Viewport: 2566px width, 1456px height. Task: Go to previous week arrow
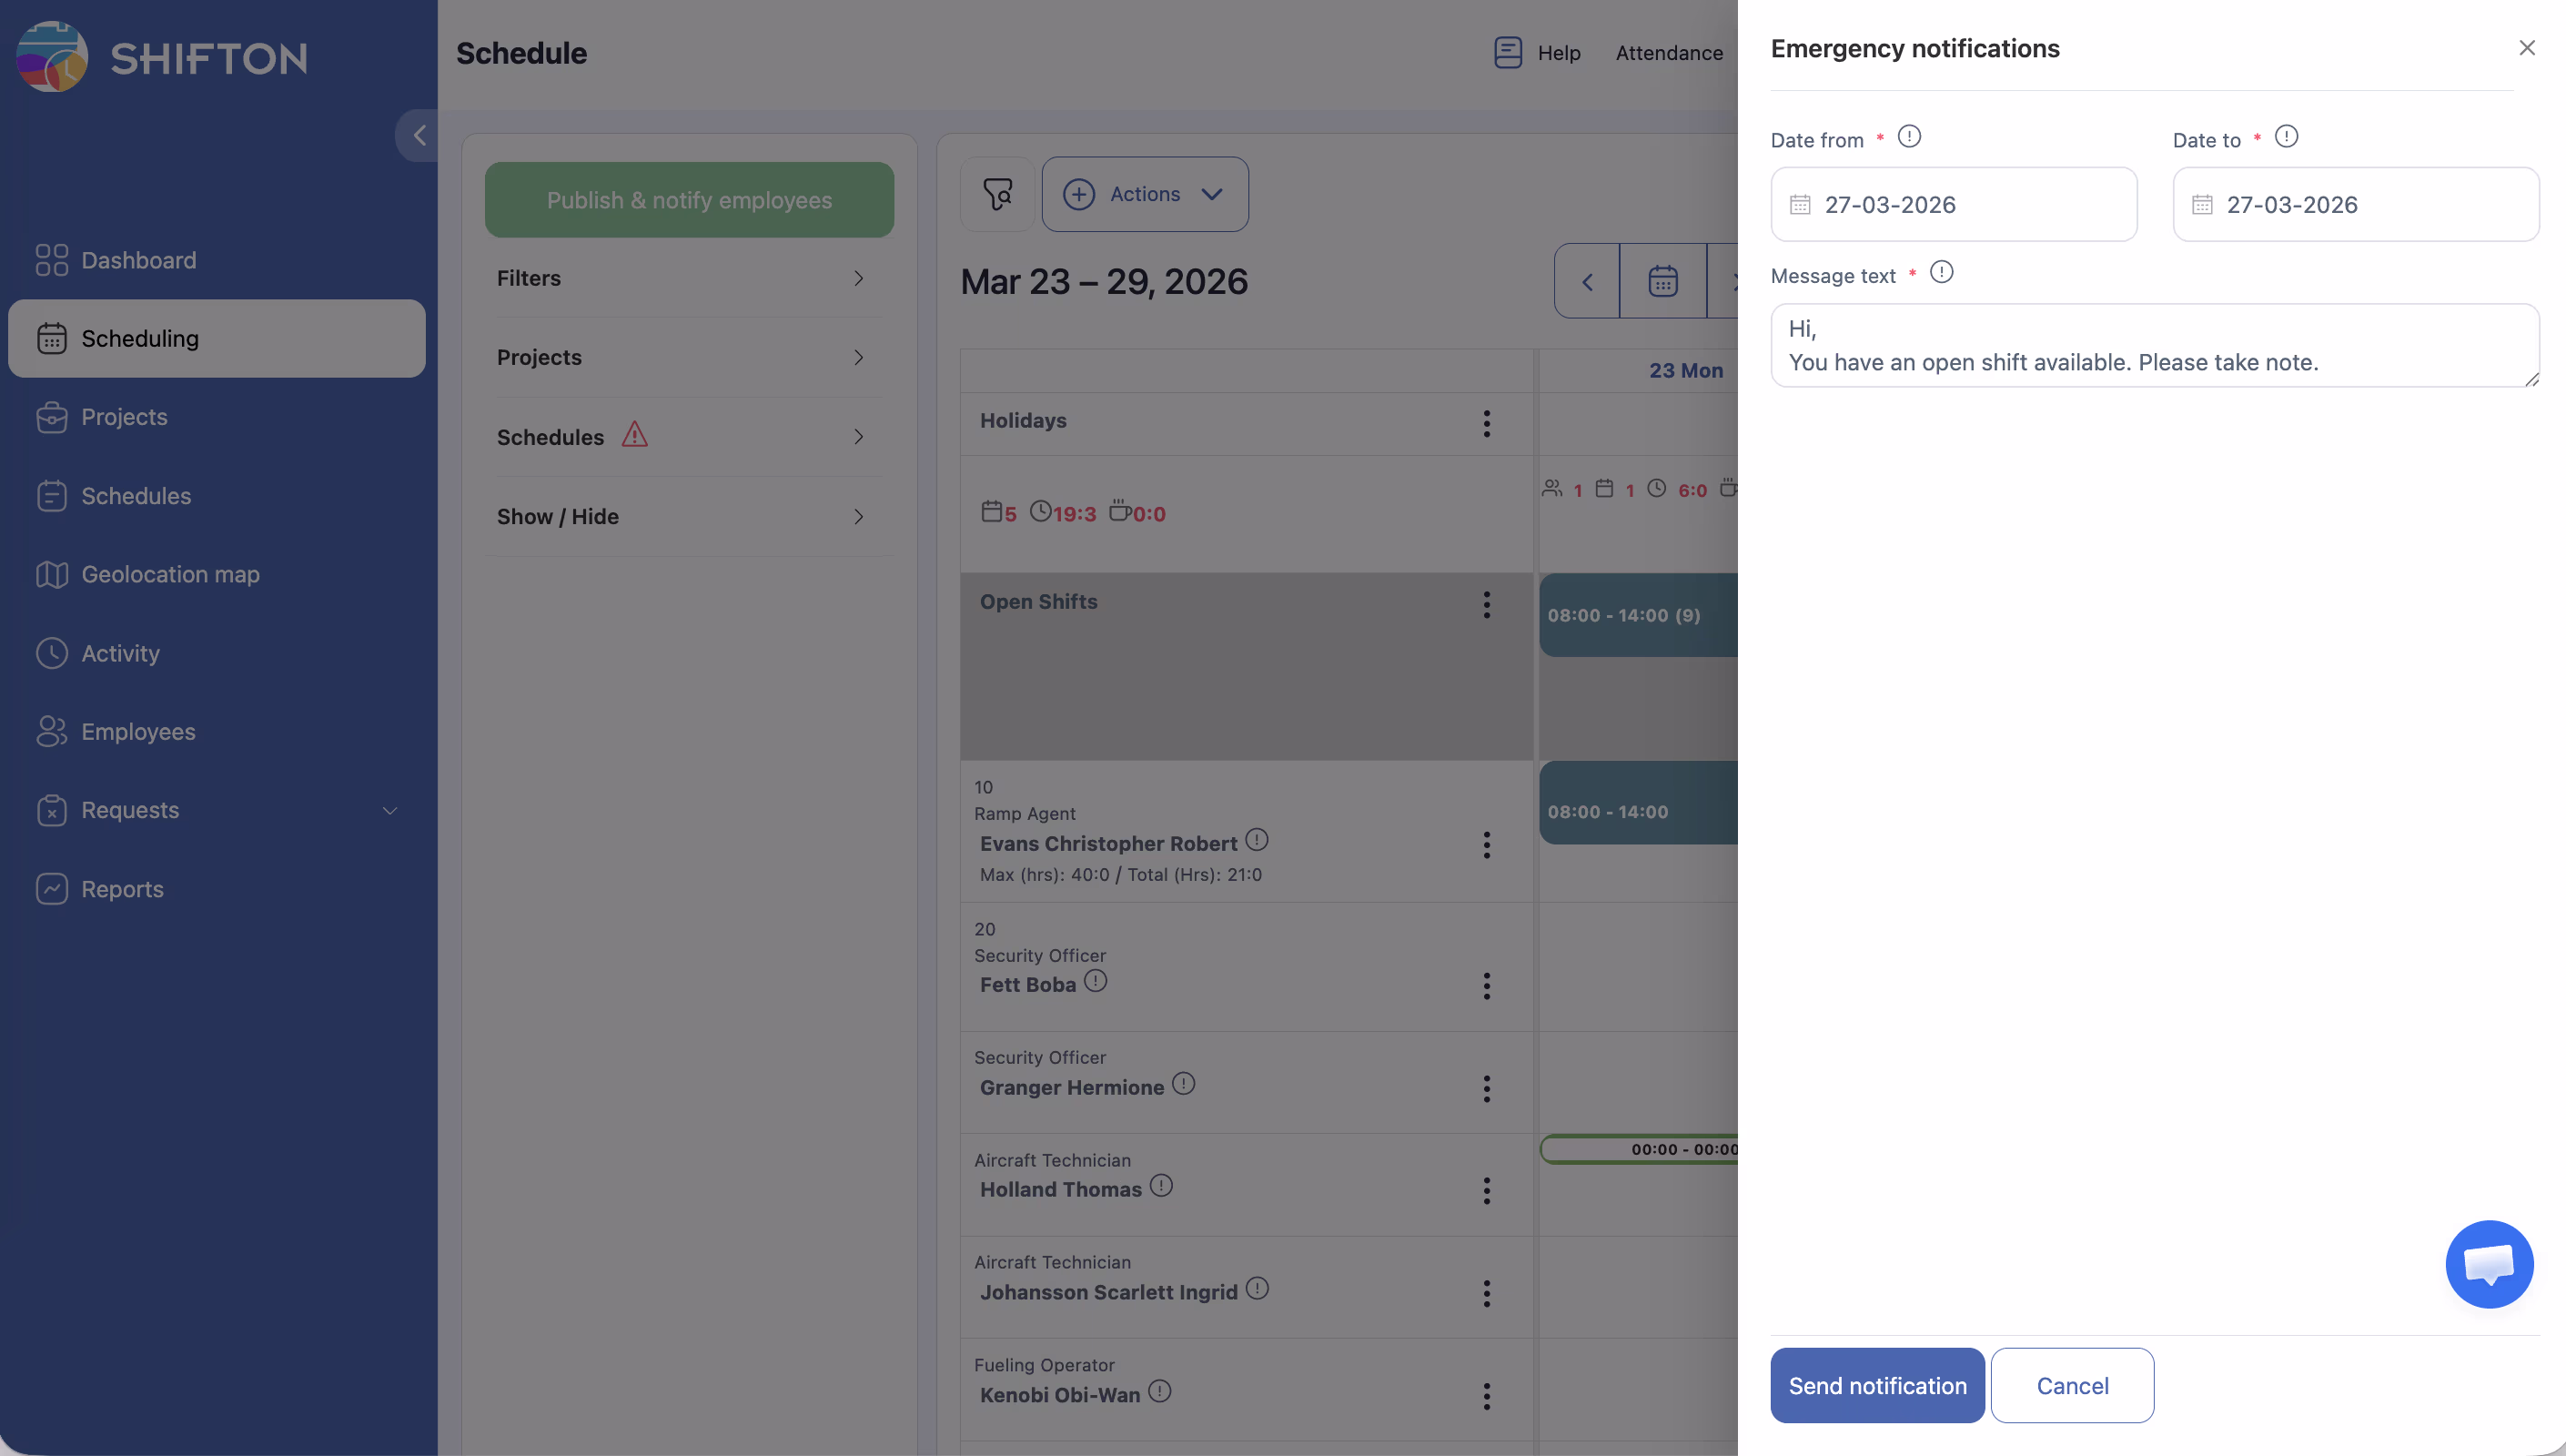click(x=1588, y=281)
